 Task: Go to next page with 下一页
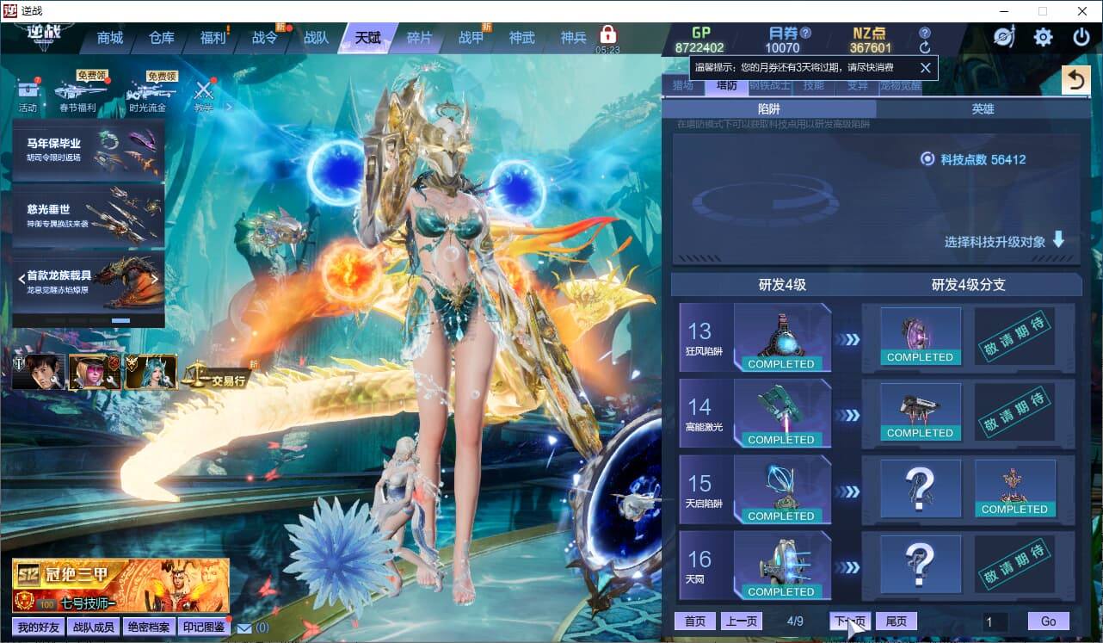click(850, 621)
